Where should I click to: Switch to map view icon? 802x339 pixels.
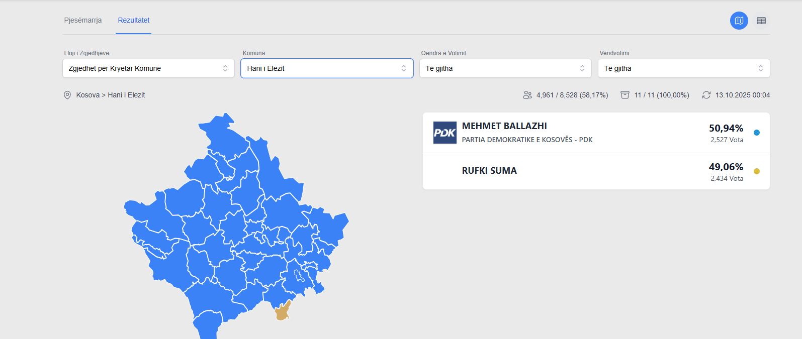coord(739,21)
